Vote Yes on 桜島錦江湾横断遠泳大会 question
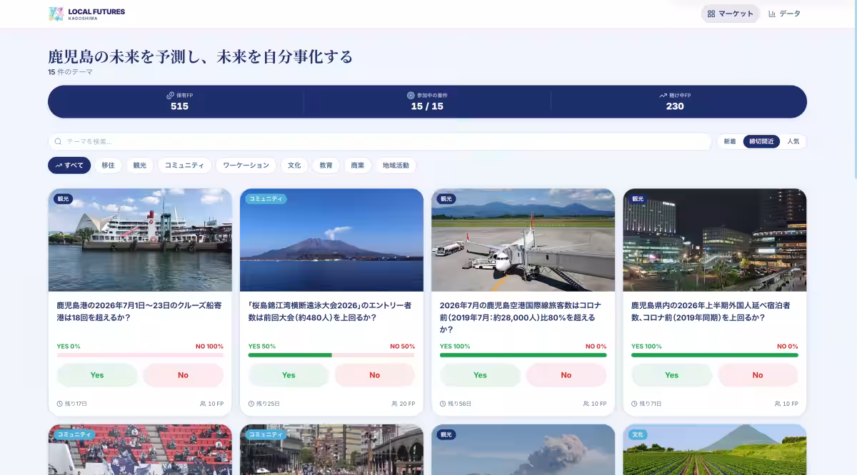Viewport: 857px width, 475px height. 289,375
